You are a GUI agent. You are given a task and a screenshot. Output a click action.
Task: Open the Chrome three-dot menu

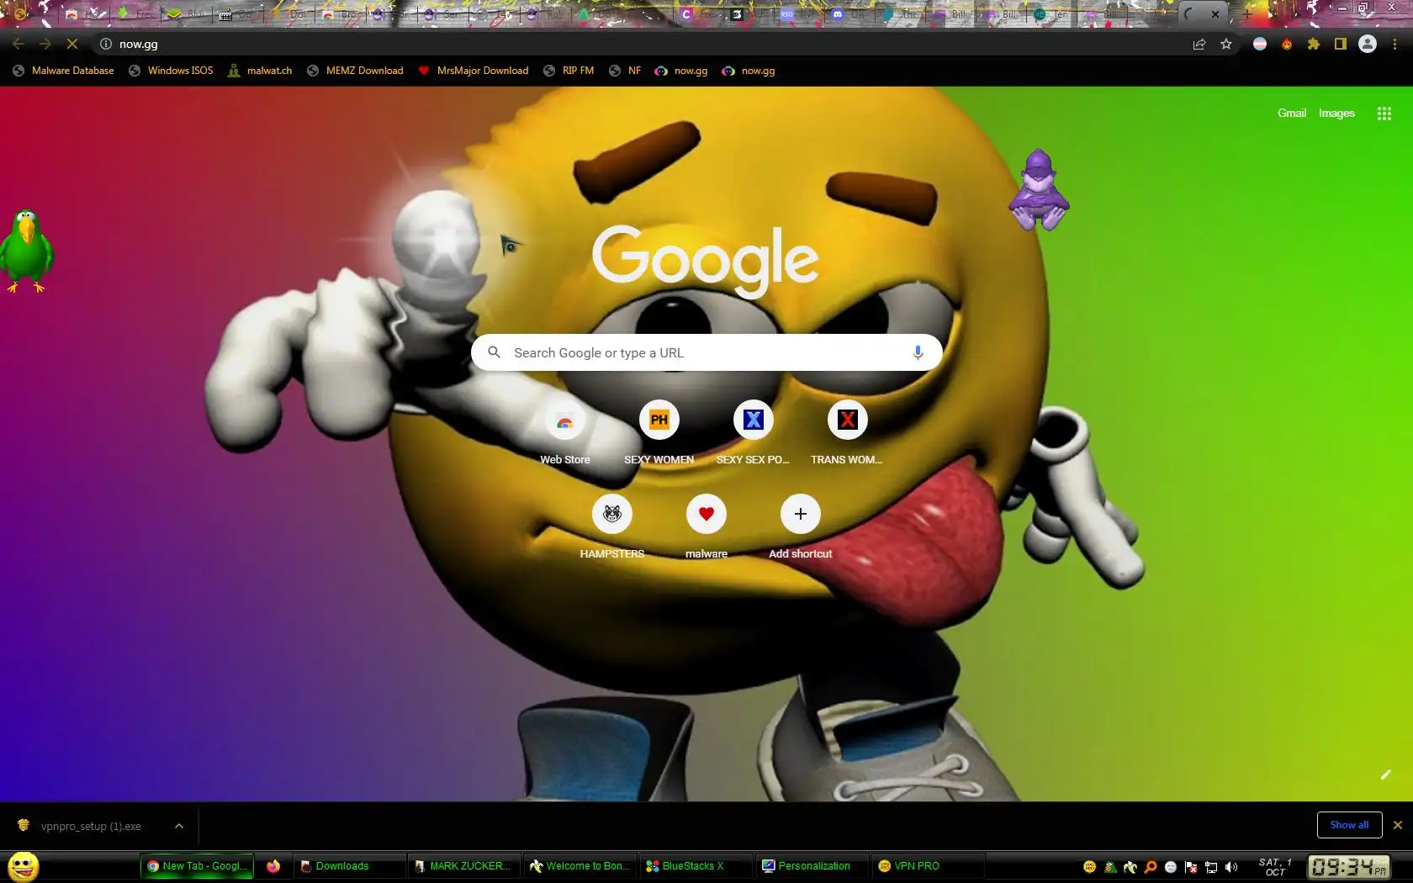1395,44
